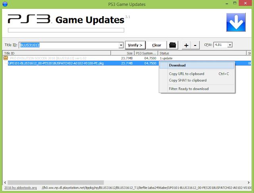This screenshot has height=193, width=254.
Task: Click the scroll left arrow
Action: click(x=5, y=182)
